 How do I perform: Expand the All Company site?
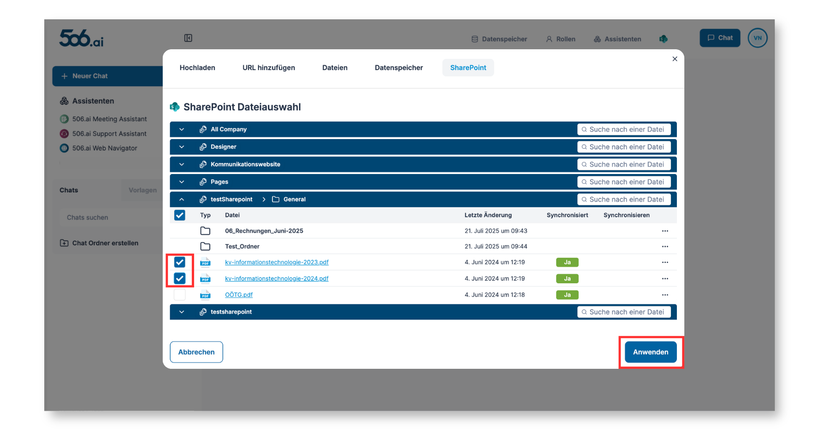point(182,129)
